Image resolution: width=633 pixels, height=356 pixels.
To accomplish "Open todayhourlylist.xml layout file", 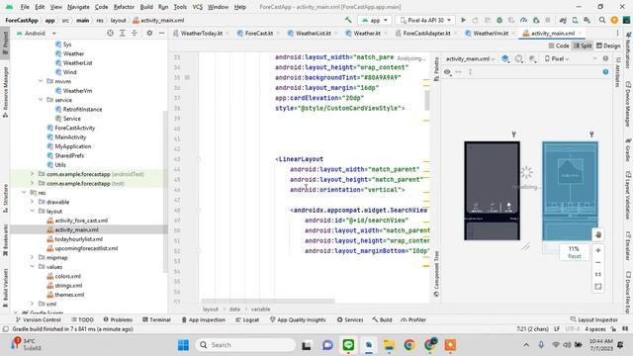I will click(x=79, y=239).
